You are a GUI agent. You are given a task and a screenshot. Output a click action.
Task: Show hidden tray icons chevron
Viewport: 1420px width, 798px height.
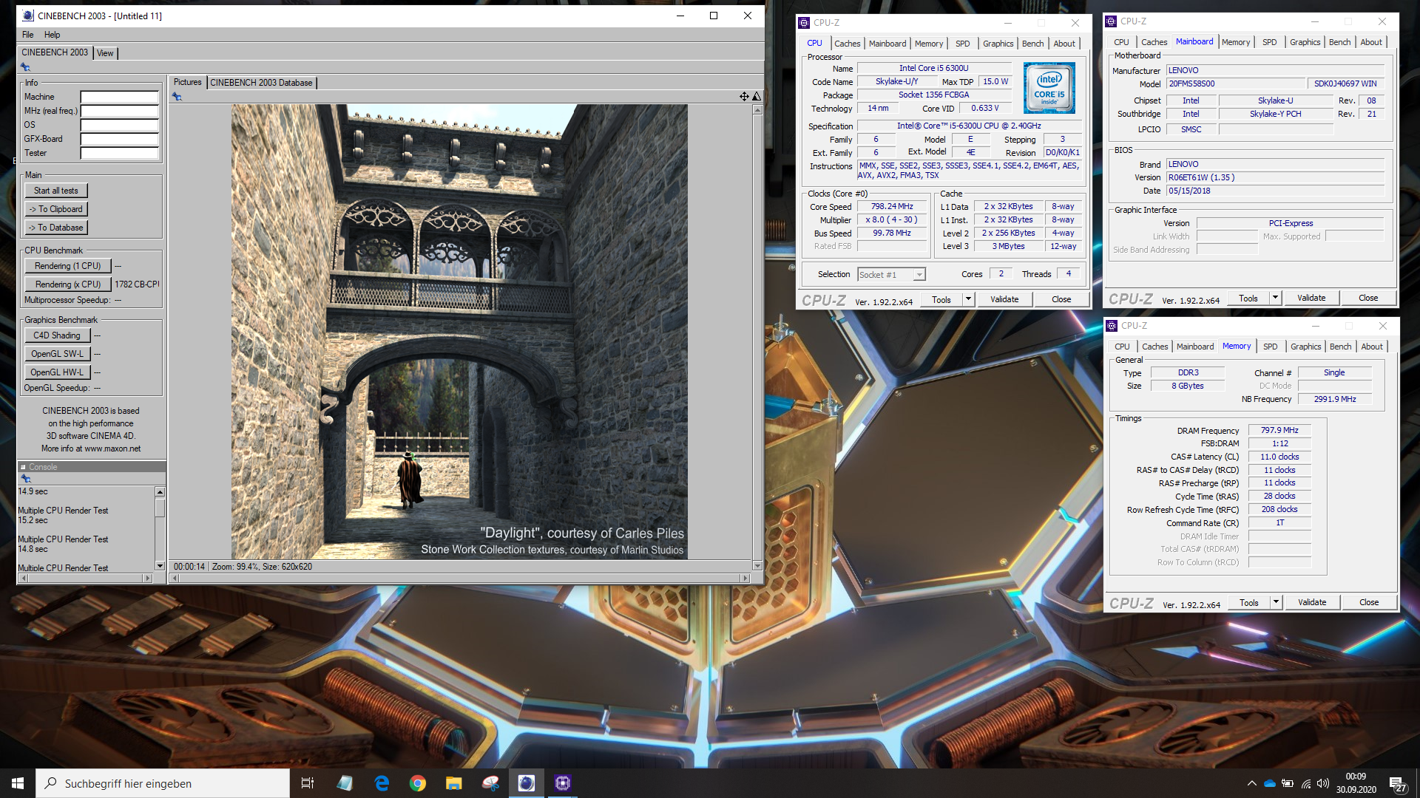coord(1251,783)
